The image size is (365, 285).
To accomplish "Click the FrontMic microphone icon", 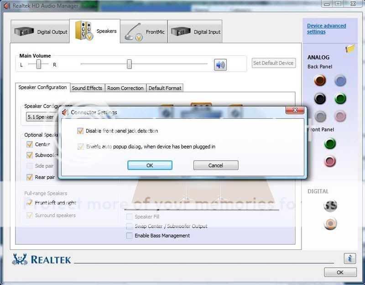I will coord(133,32).
